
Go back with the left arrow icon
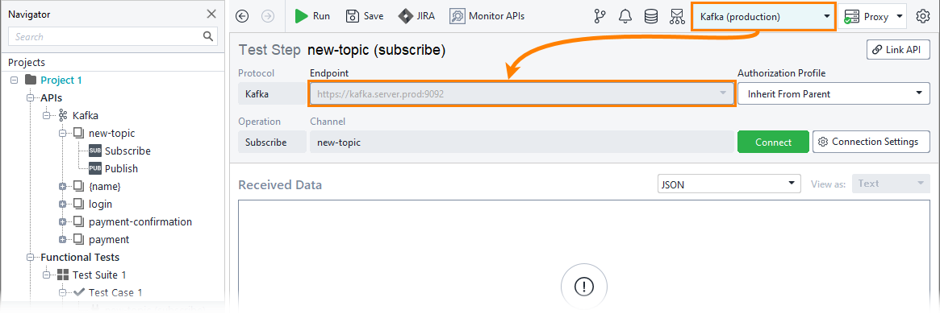coord(242,16)
